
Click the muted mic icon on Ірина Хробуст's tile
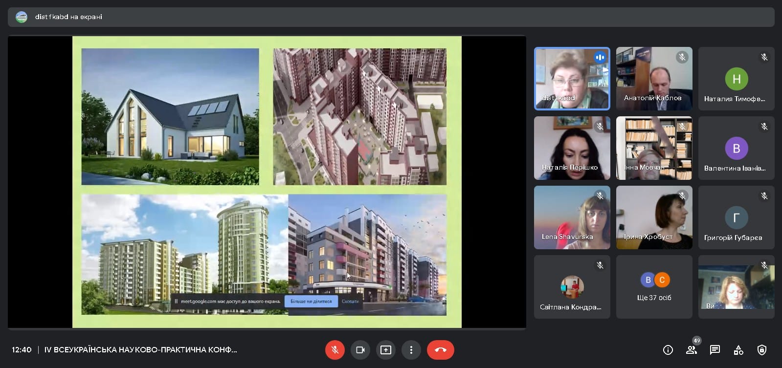[682, 196]
